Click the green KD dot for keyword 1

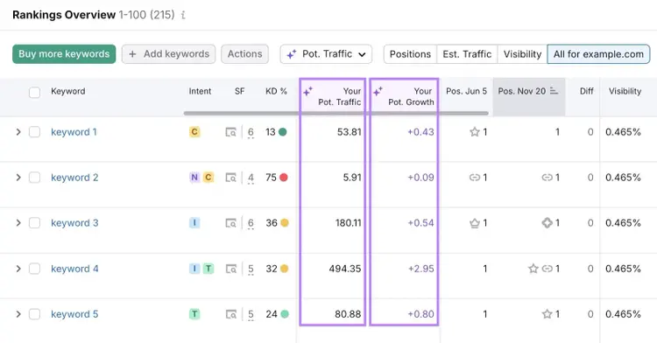point(283,132)
